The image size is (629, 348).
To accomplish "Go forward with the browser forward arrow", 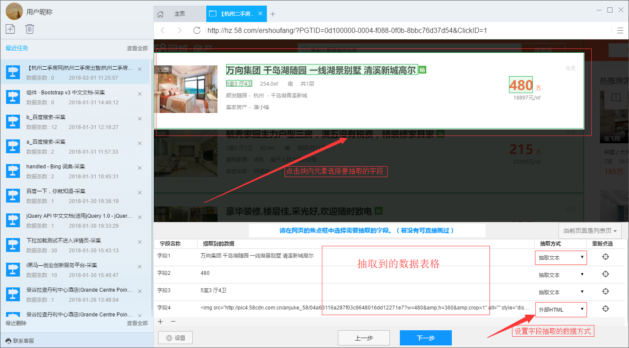I will [x=179, y=30].
